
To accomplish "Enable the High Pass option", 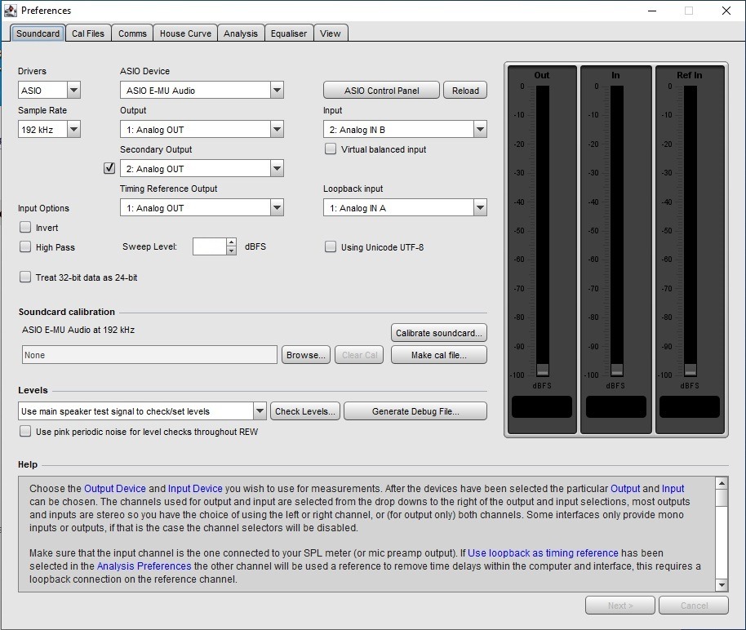I will click(x=25, y=246).
